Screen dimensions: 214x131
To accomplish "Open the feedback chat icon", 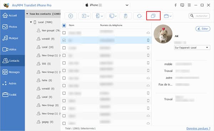I will (x=182, y=5).
